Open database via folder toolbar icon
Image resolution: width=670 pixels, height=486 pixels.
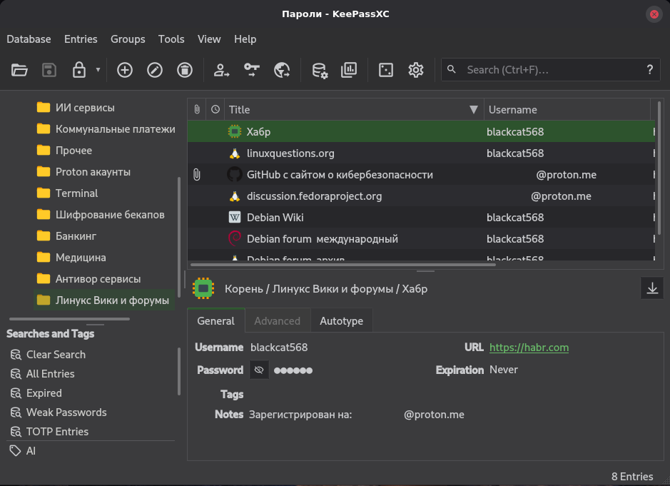point(19,70)
